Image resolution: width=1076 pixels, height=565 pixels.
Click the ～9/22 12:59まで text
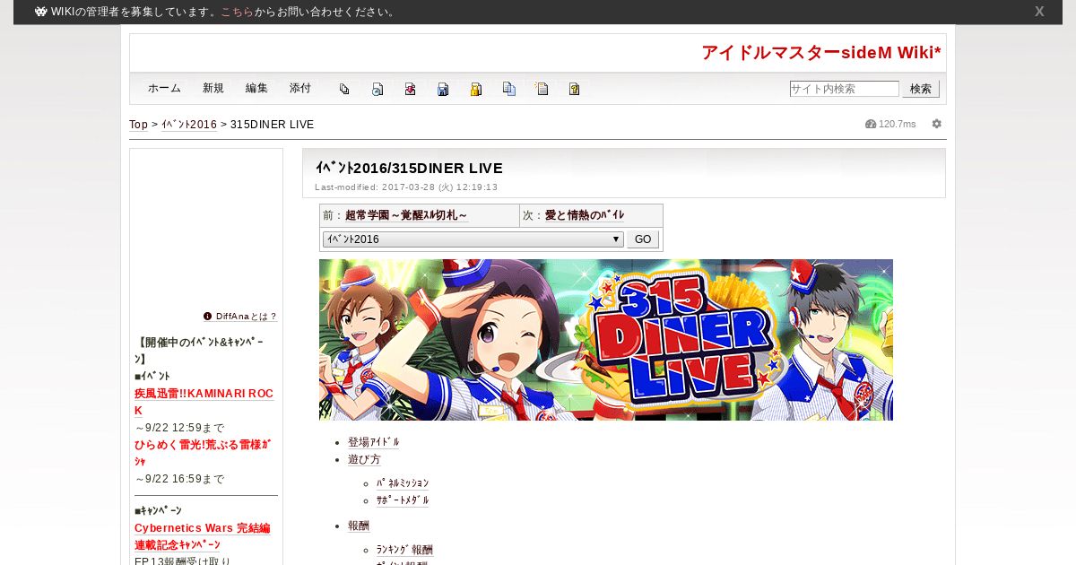click(179, 428)
